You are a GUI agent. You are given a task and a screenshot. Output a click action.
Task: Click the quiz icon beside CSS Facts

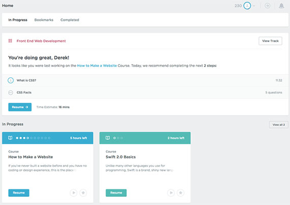click(x=11, y=93)
